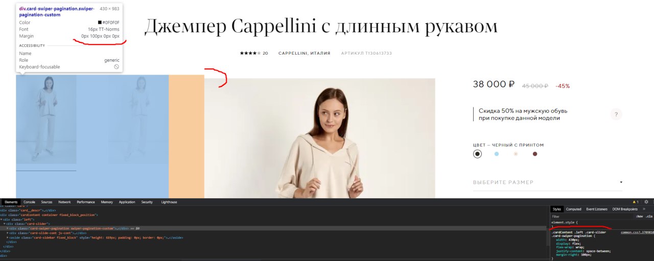The image size is (654, 261).
Task: Open the common.css source link
Action: coord(637,232)
